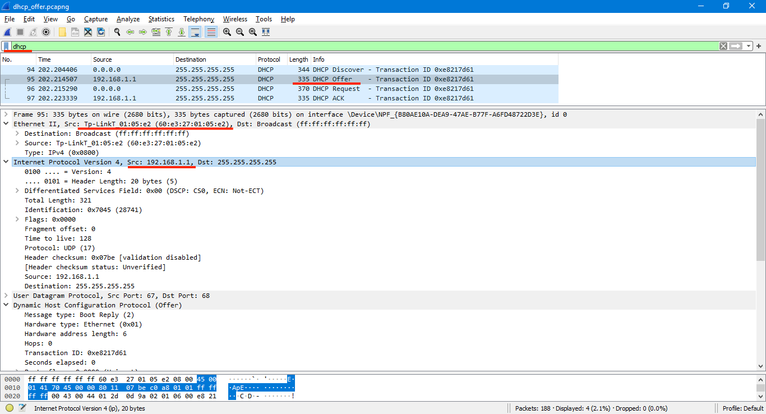Screen dimensions: 766x414
Task: Toggle packet colorizing rules button
Action: 211,32
